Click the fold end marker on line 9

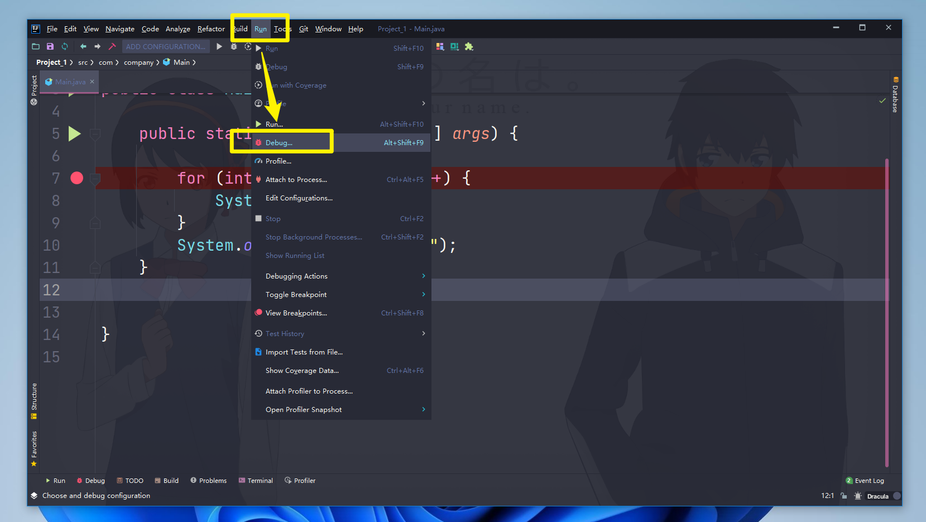[95, 223]
